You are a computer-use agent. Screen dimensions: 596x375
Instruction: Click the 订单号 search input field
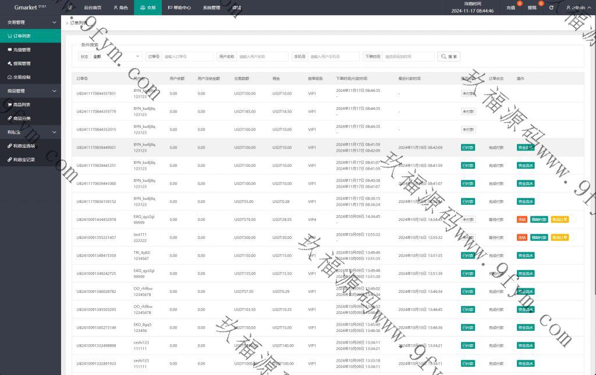(x=187, y=56)
